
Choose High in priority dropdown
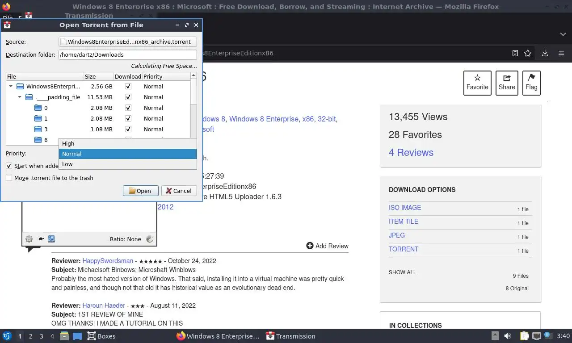(x=128, y=143)
